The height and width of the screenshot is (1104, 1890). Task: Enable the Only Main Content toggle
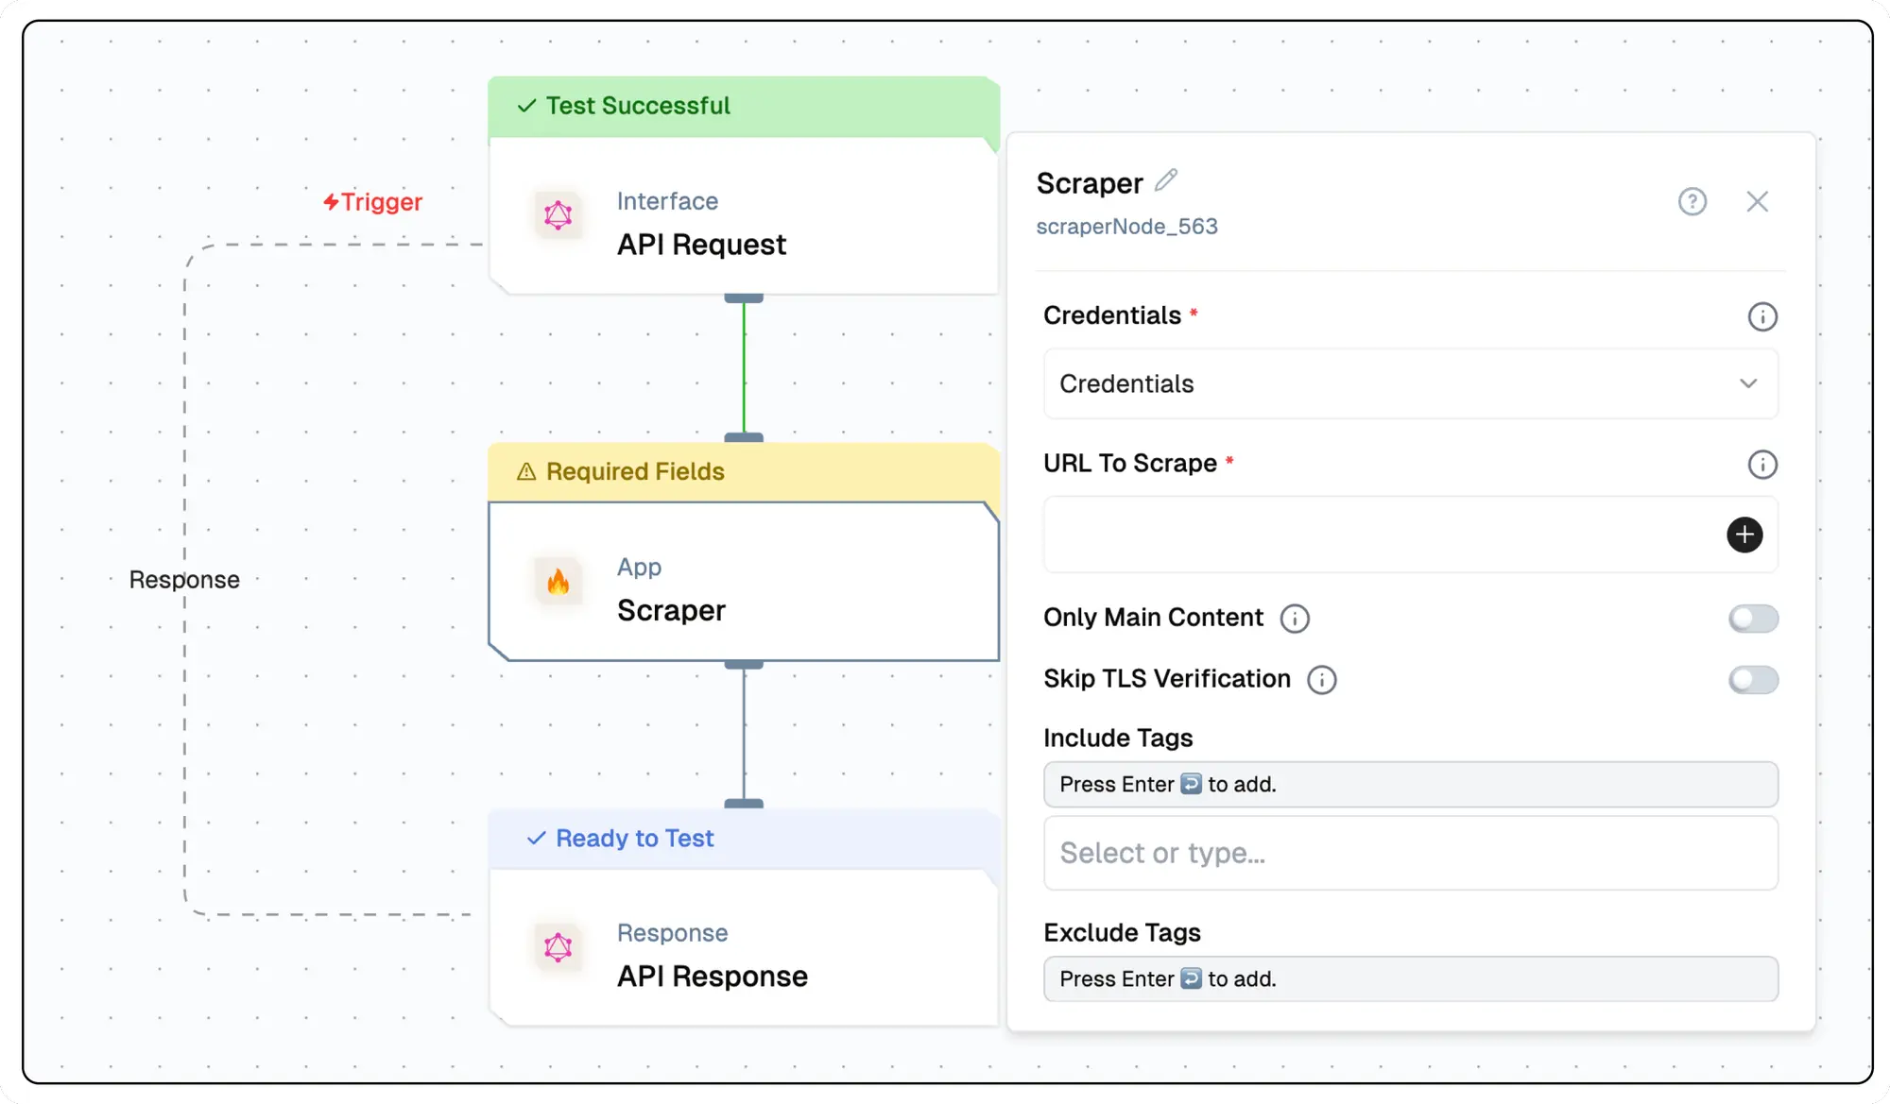pos(1753,619)
